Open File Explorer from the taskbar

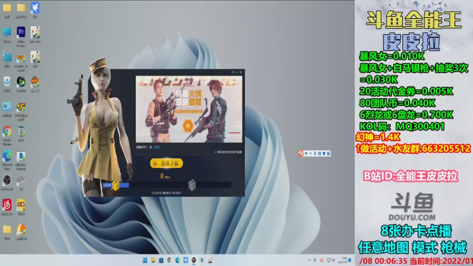click(153, 260)
